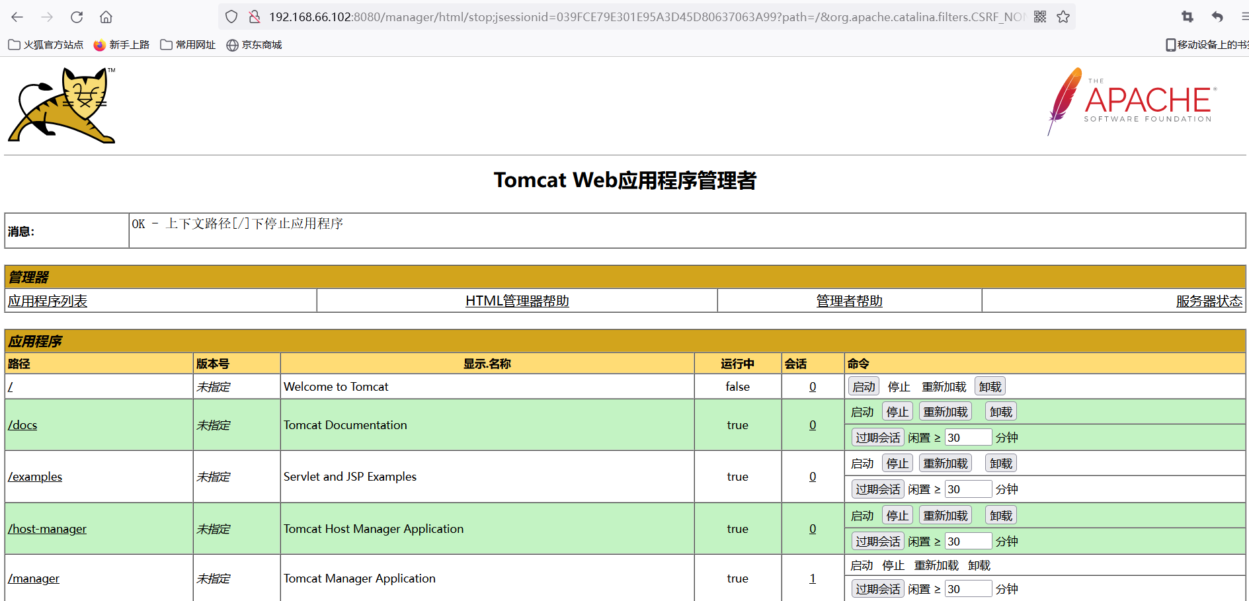The image size is (1249, 601).
Task: Reload the /host-manager application
Action: tap(946, 516)
